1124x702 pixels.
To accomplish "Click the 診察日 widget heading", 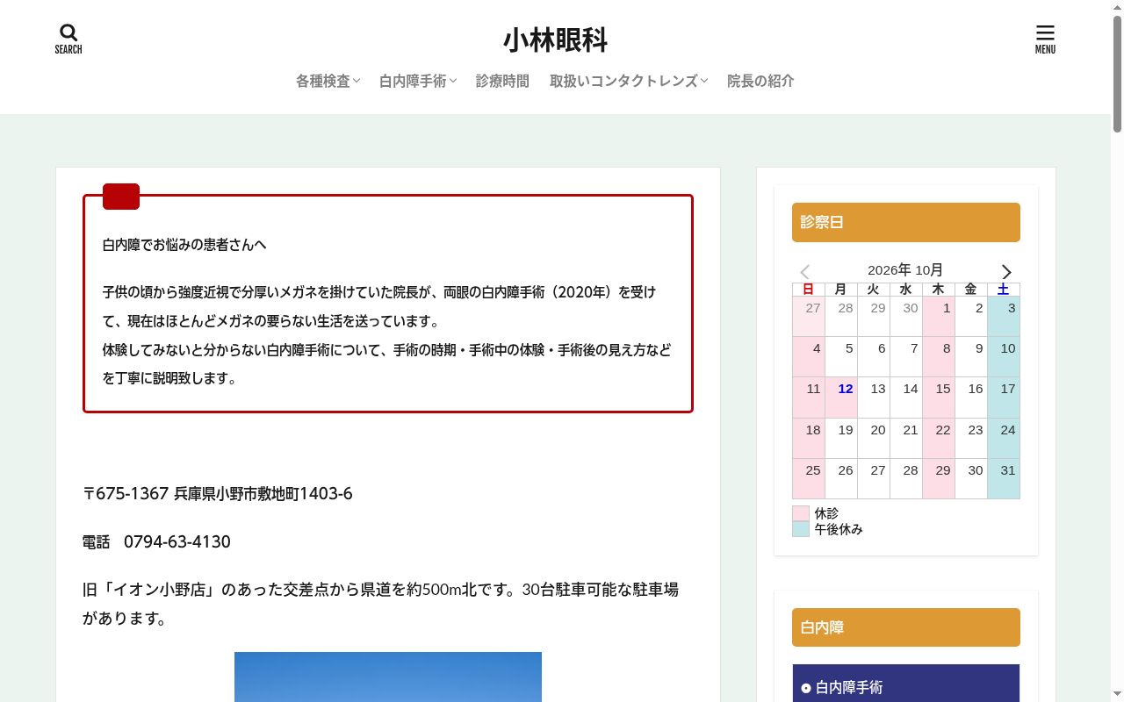I will [x=906, y=222].
